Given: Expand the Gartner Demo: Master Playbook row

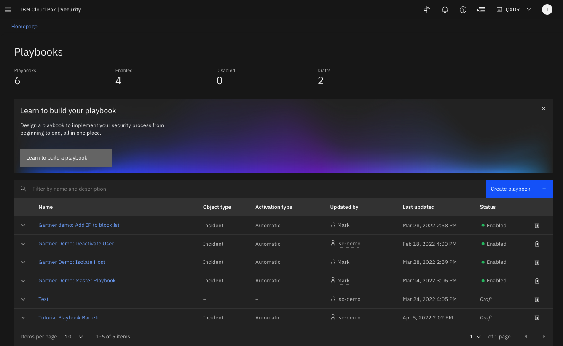Looking at the screenshot, I should pos(23,281).
